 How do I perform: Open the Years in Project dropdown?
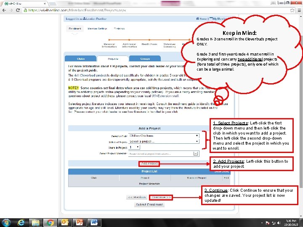134,147
